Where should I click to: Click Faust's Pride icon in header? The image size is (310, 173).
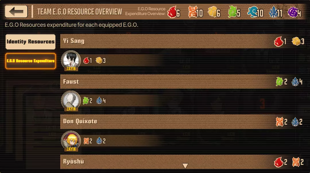[295, 81]
